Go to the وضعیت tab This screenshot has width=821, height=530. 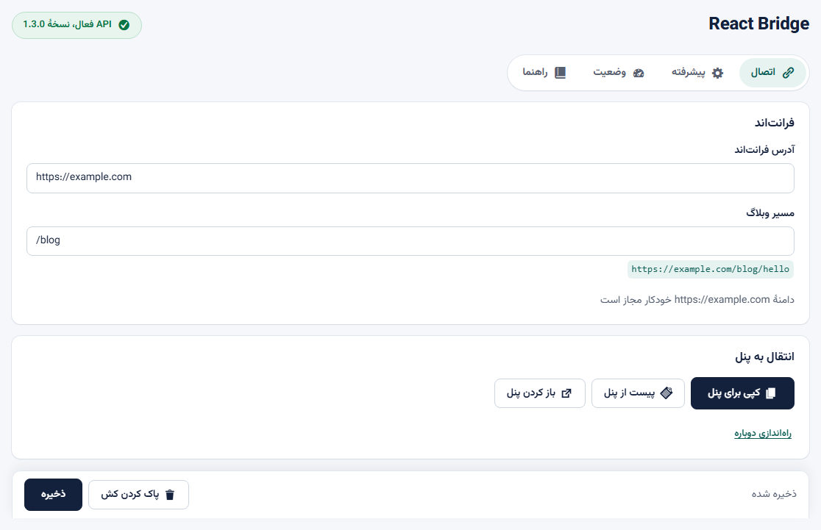619,73
